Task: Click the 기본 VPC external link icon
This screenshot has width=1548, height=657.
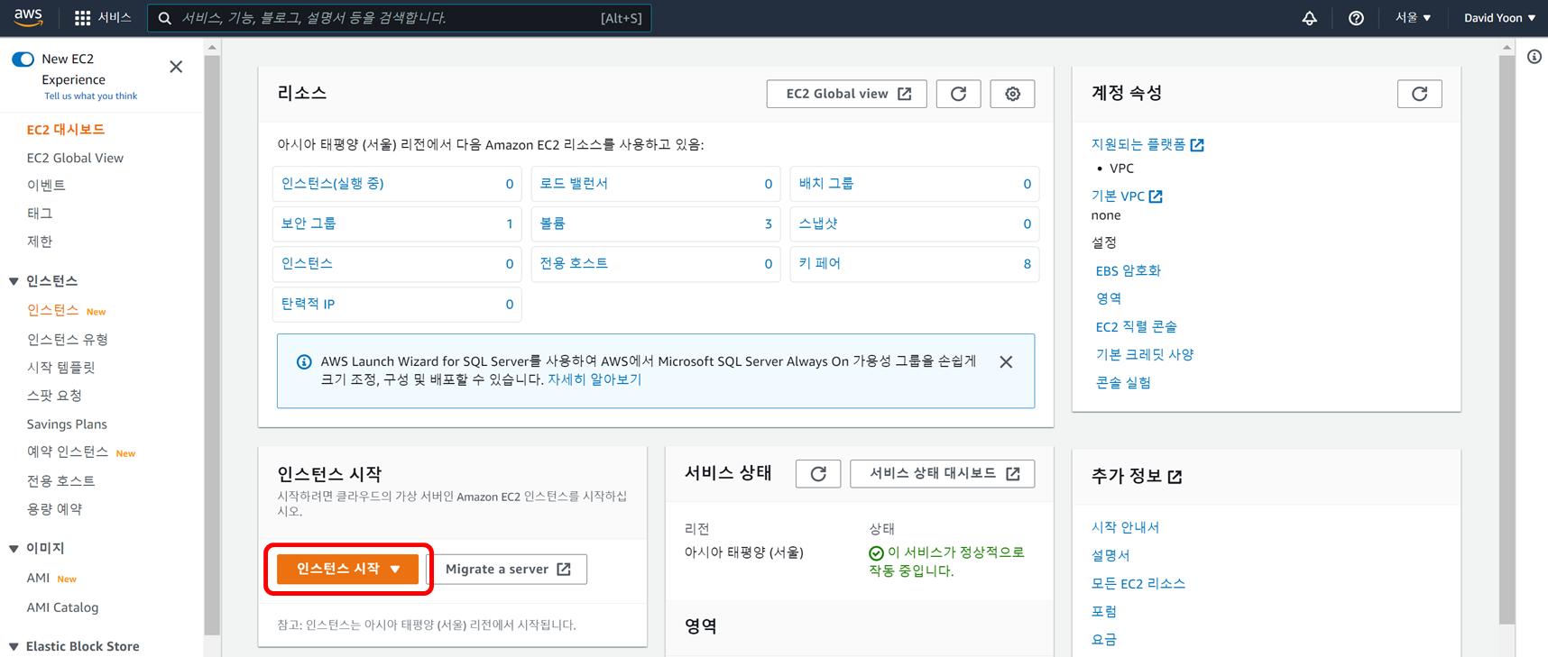Action: point(1156,196)
